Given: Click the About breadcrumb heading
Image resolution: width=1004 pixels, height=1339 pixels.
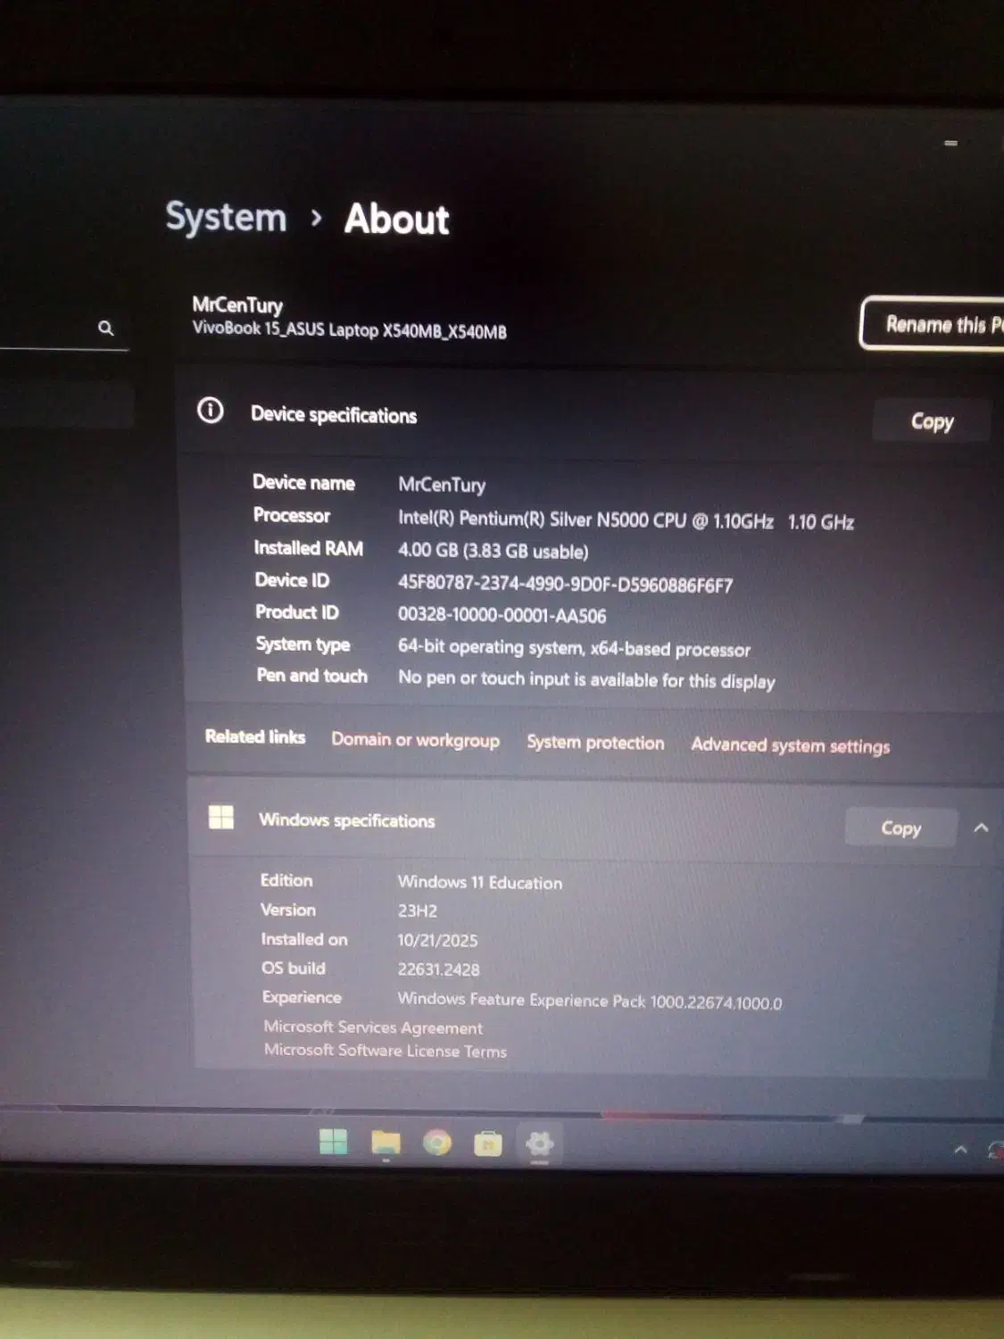Looking at the screenshot, I should coord(397,220).
